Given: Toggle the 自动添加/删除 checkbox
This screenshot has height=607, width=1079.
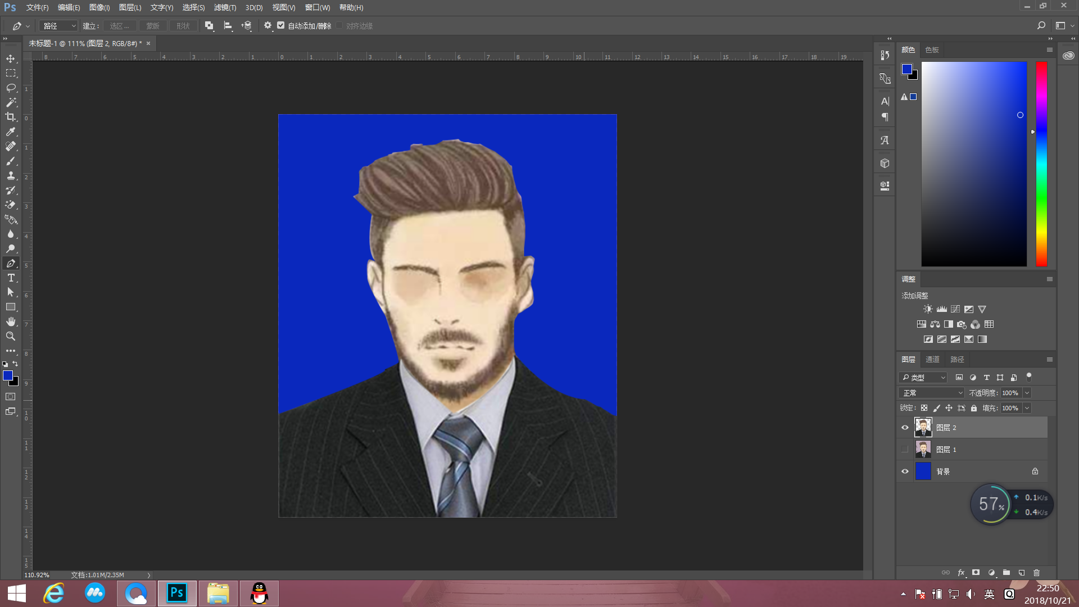Looking at the screenshot, I should click(x=280, y=25).
